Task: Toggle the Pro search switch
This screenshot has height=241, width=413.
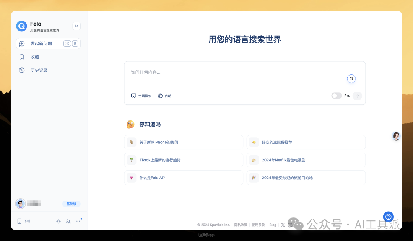Action: coord(337,96)
